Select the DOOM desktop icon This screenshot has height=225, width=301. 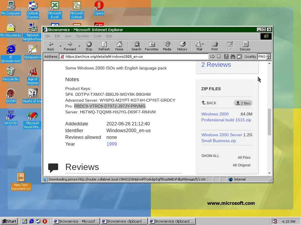(11, 96)
